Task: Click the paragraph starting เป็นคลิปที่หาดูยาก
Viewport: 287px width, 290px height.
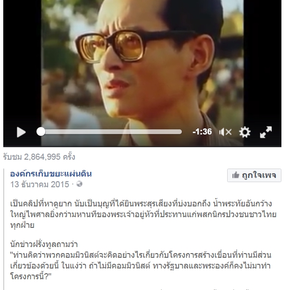Action: tap(143, 214)
